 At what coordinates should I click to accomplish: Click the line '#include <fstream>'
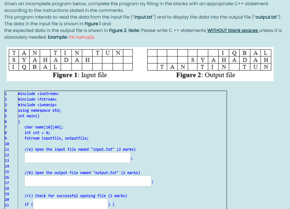tap(37, 99)
